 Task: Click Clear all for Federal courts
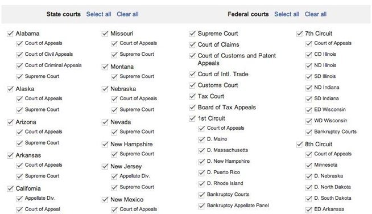pyautogui.click(x=316, y=14)
